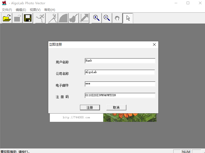Image resolution: width=205 pixels, height=153 pixels.
Task: Click the running figure vectorize icon
Action: pos(41,18)
